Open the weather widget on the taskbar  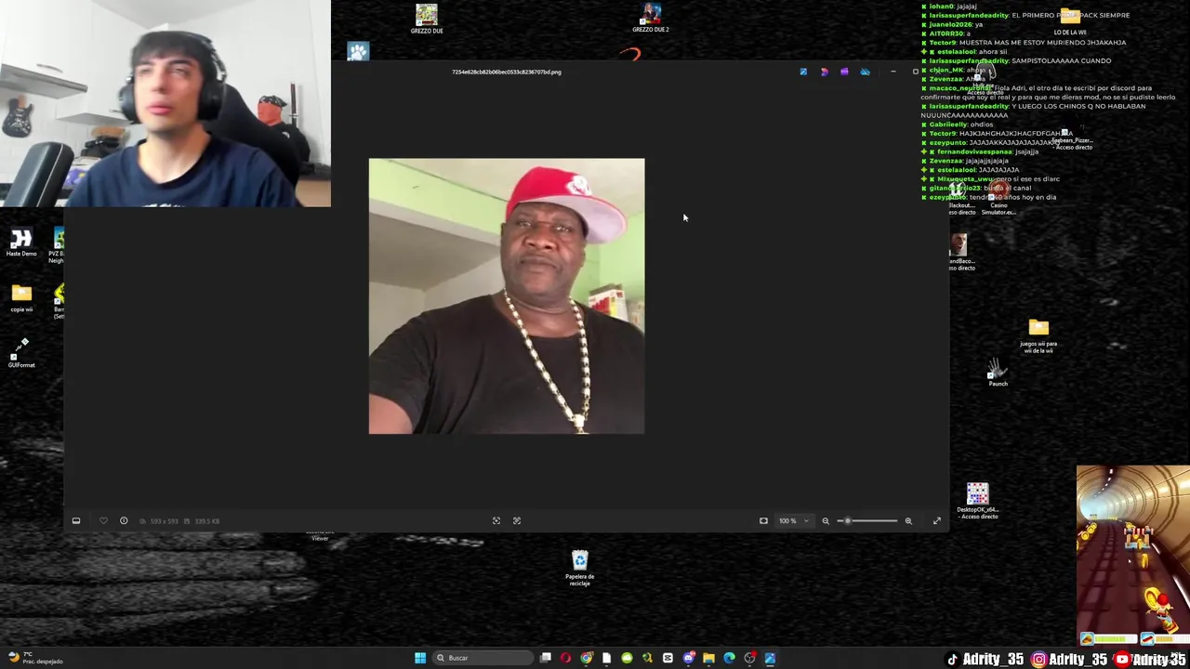click(x=35, y=658)
